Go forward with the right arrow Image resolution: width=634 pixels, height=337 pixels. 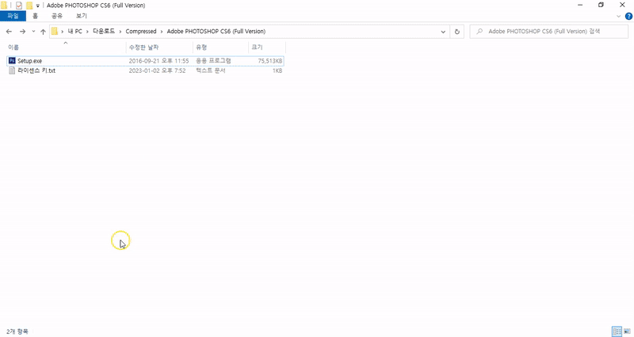(22, 32)
